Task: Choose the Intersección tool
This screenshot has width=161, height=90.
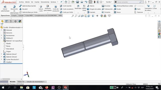Action: (107, 9)
